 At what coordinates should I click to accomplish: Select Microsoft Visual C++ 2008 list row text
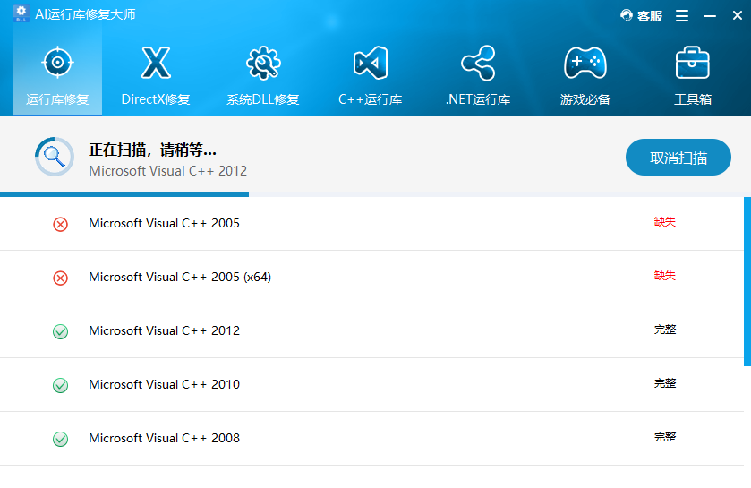click(165, 438)
